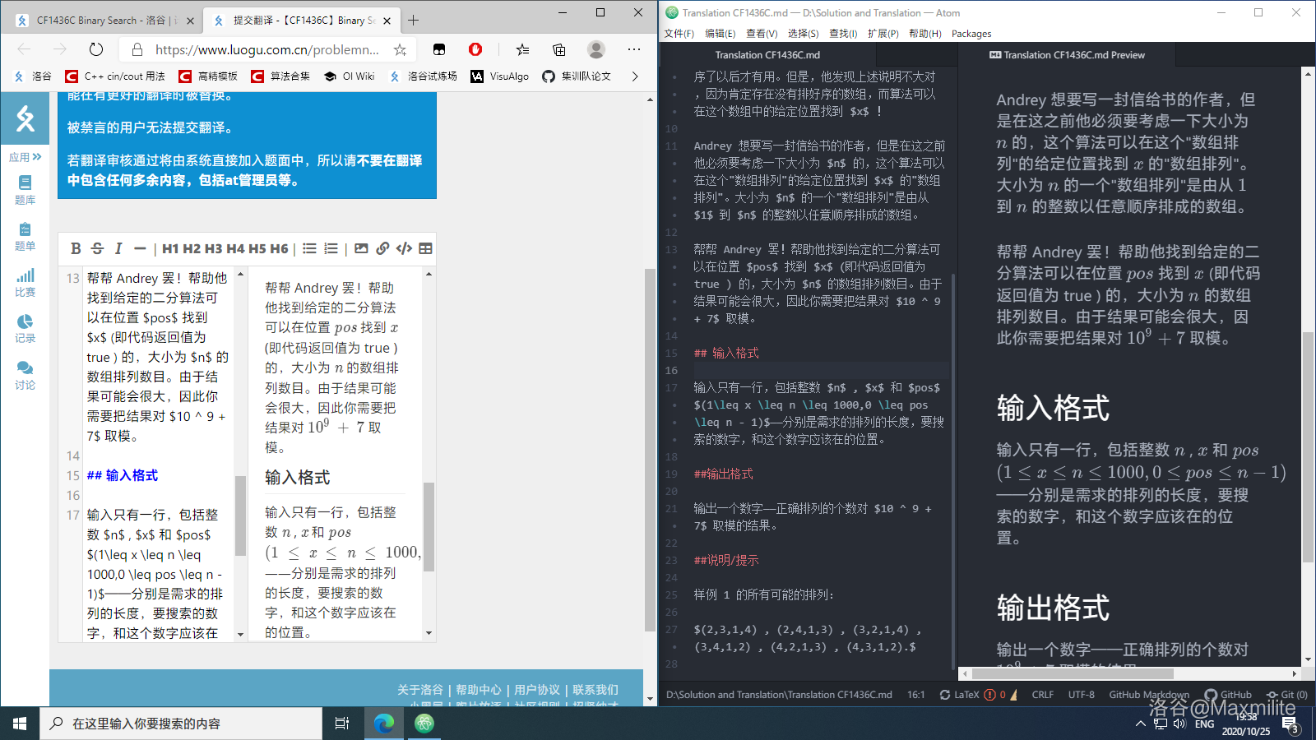Select Translation CF1436C.md editor tab
The width and height of the screenshot is (1316, 740).
(767, 55)
